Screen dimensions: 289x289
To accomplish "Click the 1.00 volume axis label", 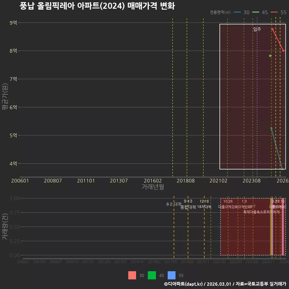I will pyautogui.click(x=15, y=198).
